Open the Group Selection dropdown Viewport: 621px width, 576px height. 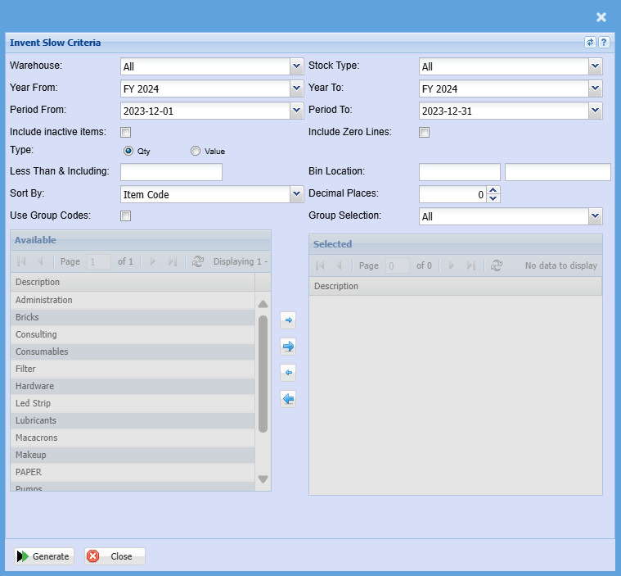pos(595,216)
